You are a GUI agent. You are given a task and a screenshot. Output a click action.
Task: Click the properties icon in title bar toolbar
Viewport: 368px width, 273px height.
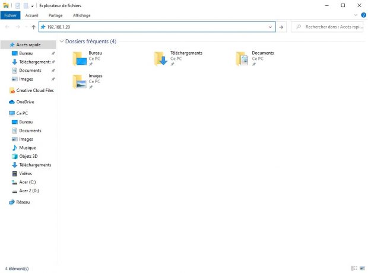coord(18,5)
